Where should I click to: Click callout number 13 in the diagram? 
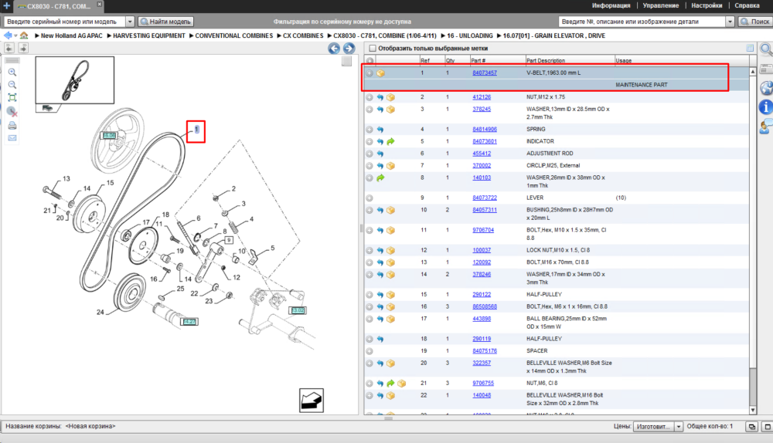(x=66, y=179)
